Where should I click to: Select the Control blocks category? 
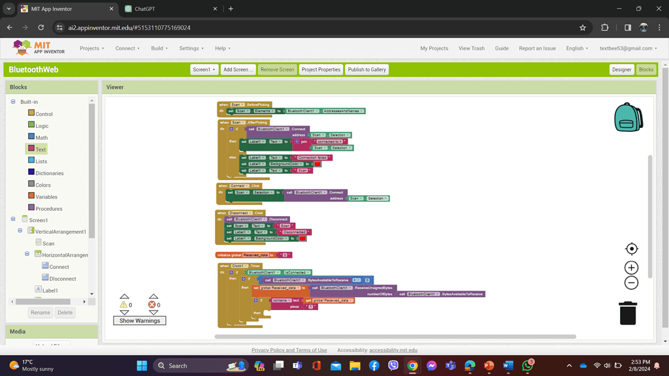[x=44, y=114]
